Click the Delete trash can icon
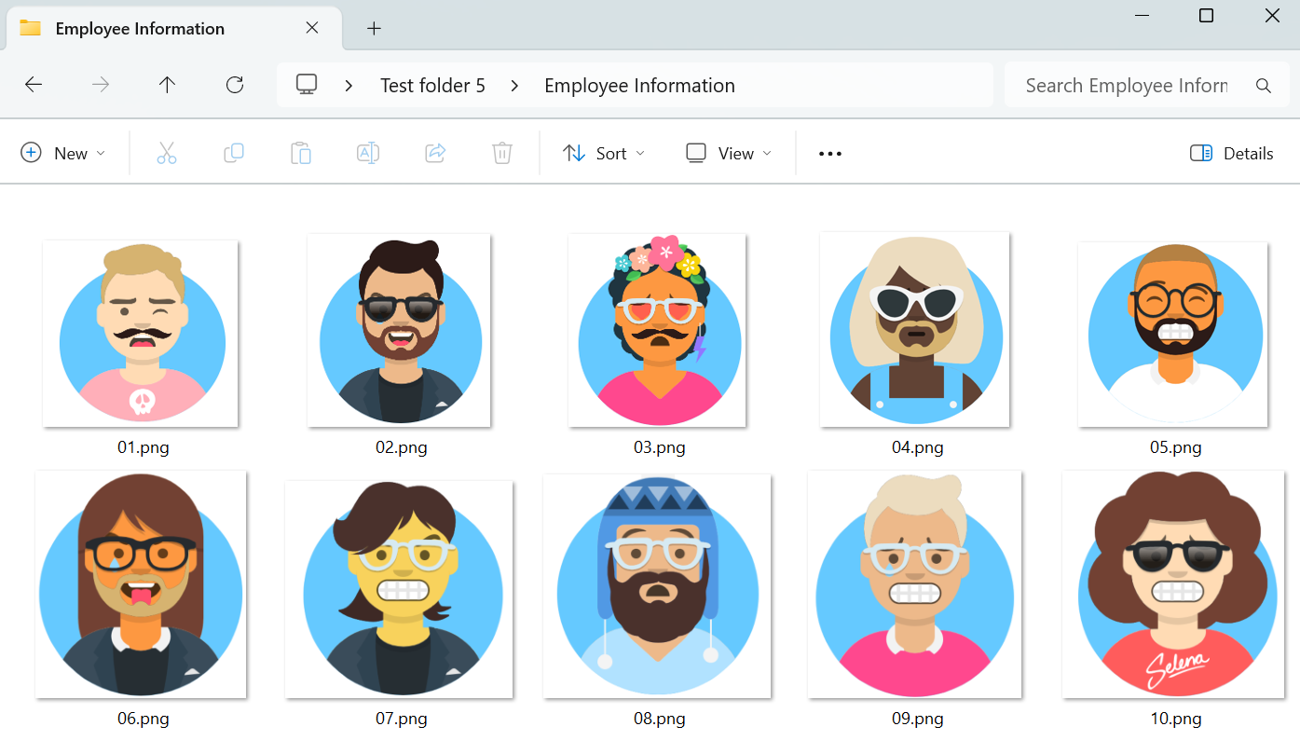The width and height of the screenshot is (1300, 754). (x=502, y=154)
